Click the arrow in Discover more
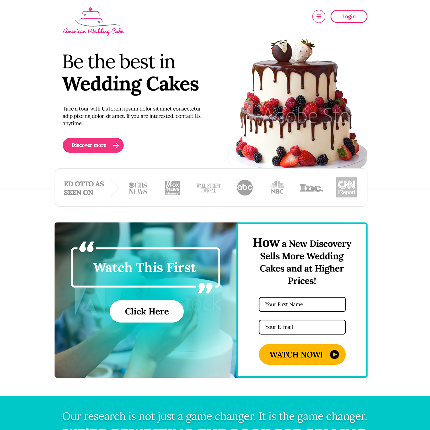This screenshot has height=430, width=430. click(x=116, y=145)
